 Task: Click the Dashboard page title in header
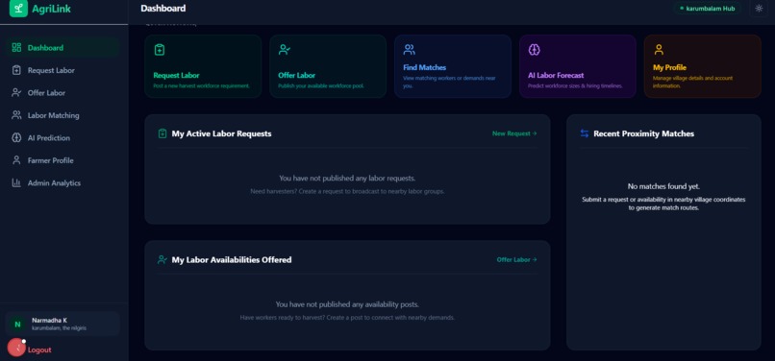point(163,9)
